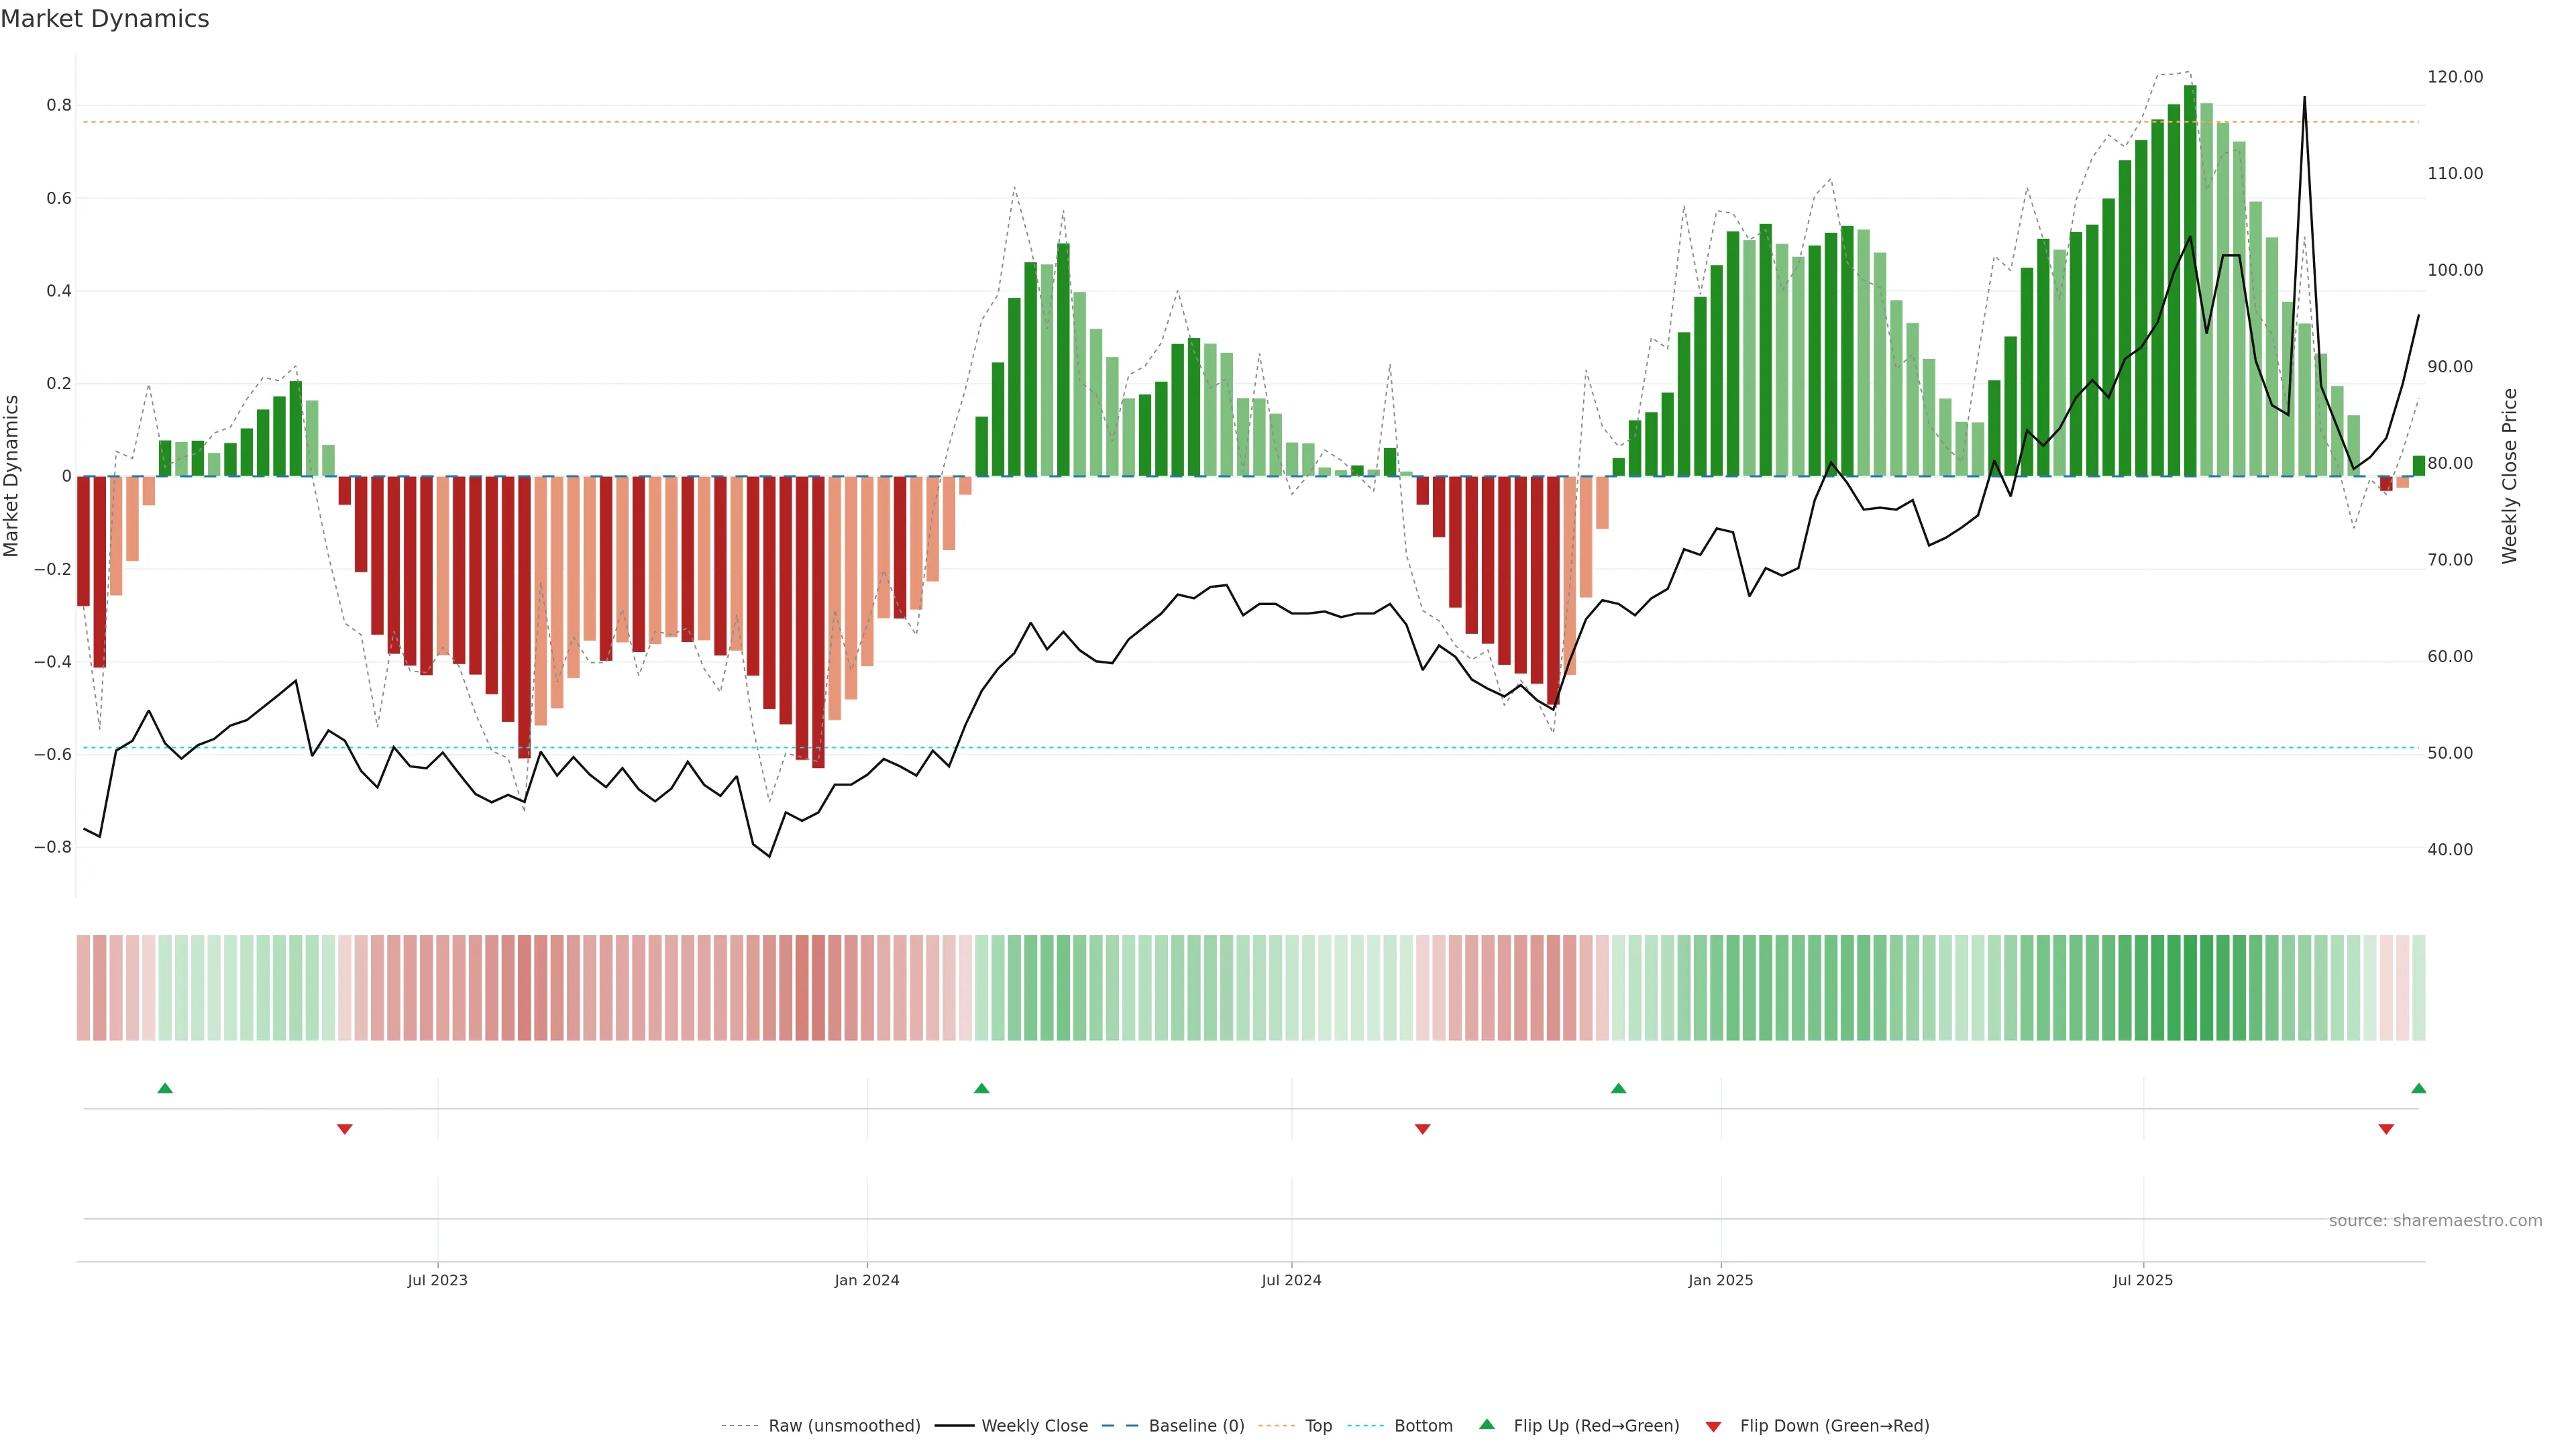Image resolution: width=2576 pixels, height=1449 pixels.
Task: Hide the Bottom threshold line via legend
Action: (1423, 1426)
